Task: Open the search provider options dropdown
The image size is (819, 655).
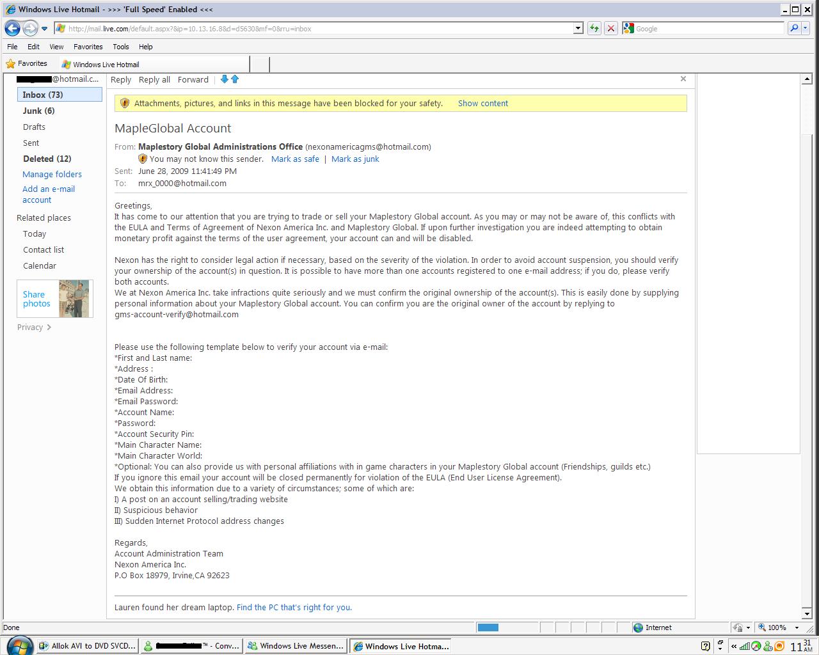Action: coord(807,28)
